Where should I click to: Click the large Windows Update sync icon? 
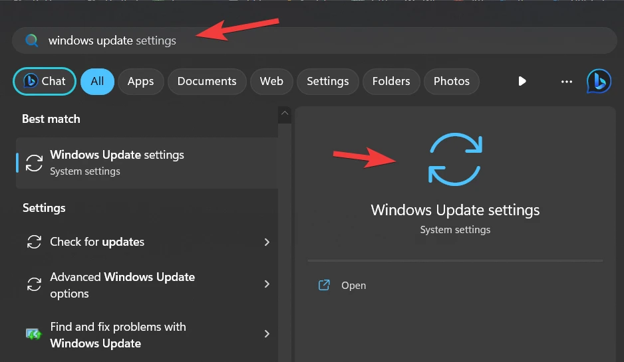[455, 159]
